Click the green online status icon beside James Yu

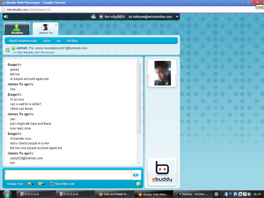[13, 48]
